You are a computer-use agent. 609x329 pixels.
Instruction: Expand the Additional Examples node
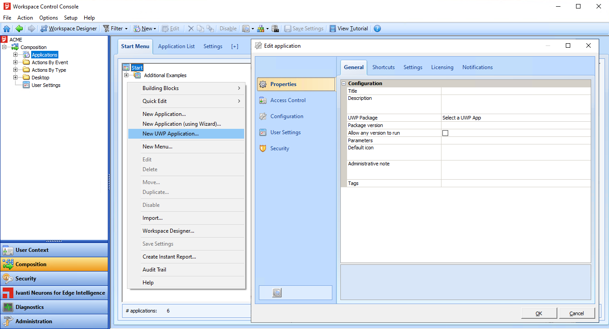(126, 75)
